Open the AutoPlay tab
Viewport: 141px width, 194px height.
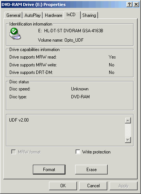33,15
